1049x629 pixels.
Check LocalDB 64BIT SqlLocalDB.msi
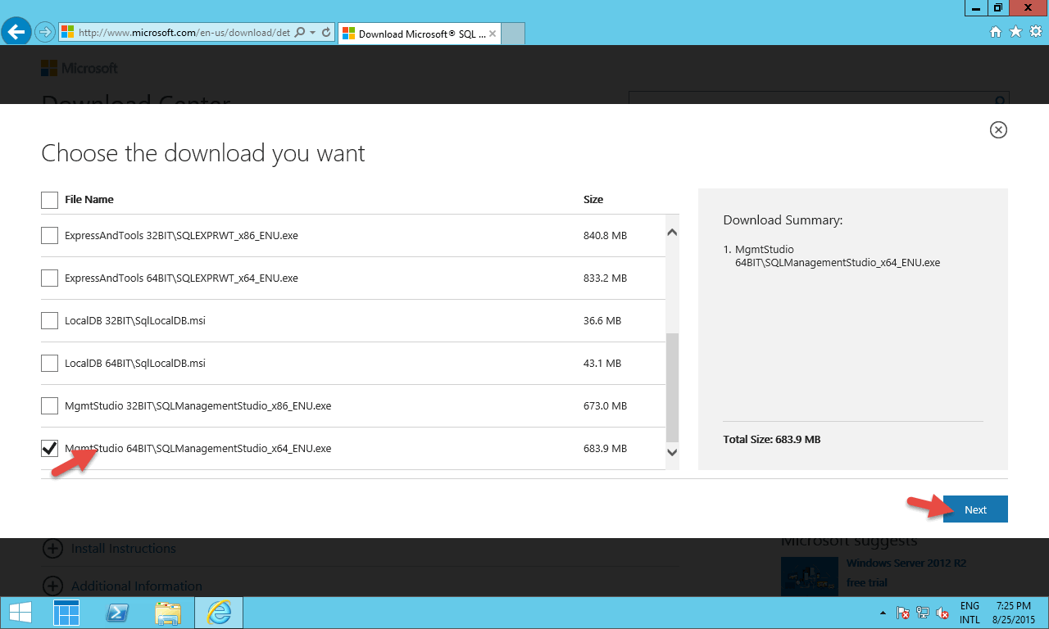tap(50, 364)
